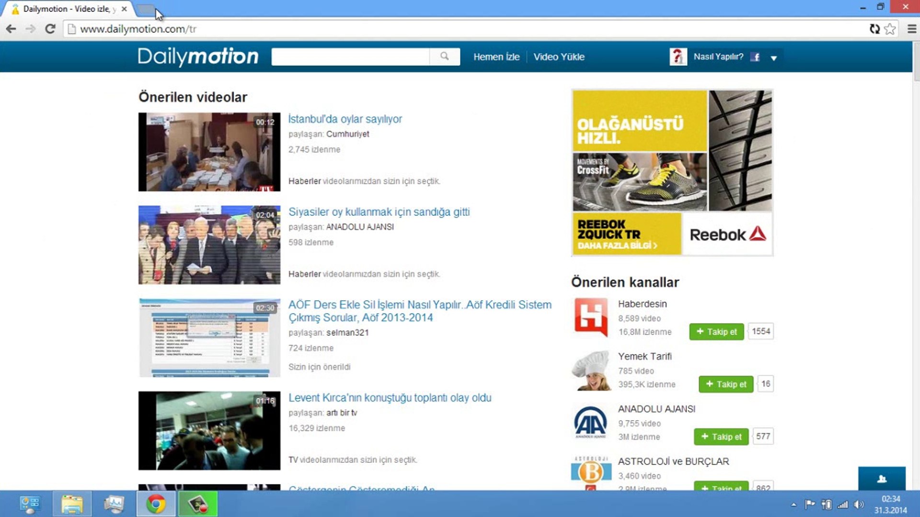Follow Yemek Tarifi with Takip et
Image resolution: width=920 pixels, height=517 pixels.
tap(726, 384)
